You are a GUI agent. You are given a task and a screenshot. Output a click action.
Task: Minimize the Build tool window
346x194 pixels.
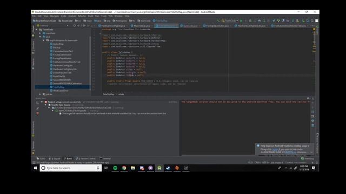(313, 98)
